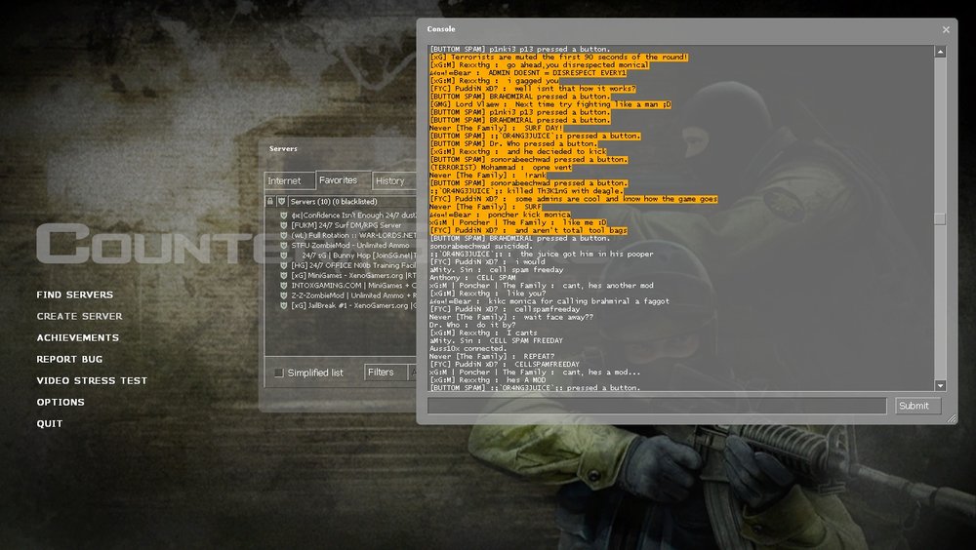The width and height of the screenshot is (976, 550).
Task: Click shield icon beside (wL) Full Rotation server
Action: click(284, 235)
